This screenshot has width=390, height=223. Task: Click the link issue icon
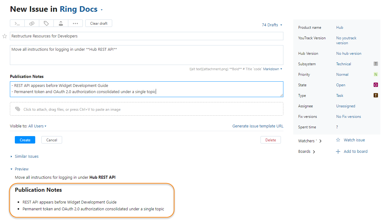coord(32,24)
